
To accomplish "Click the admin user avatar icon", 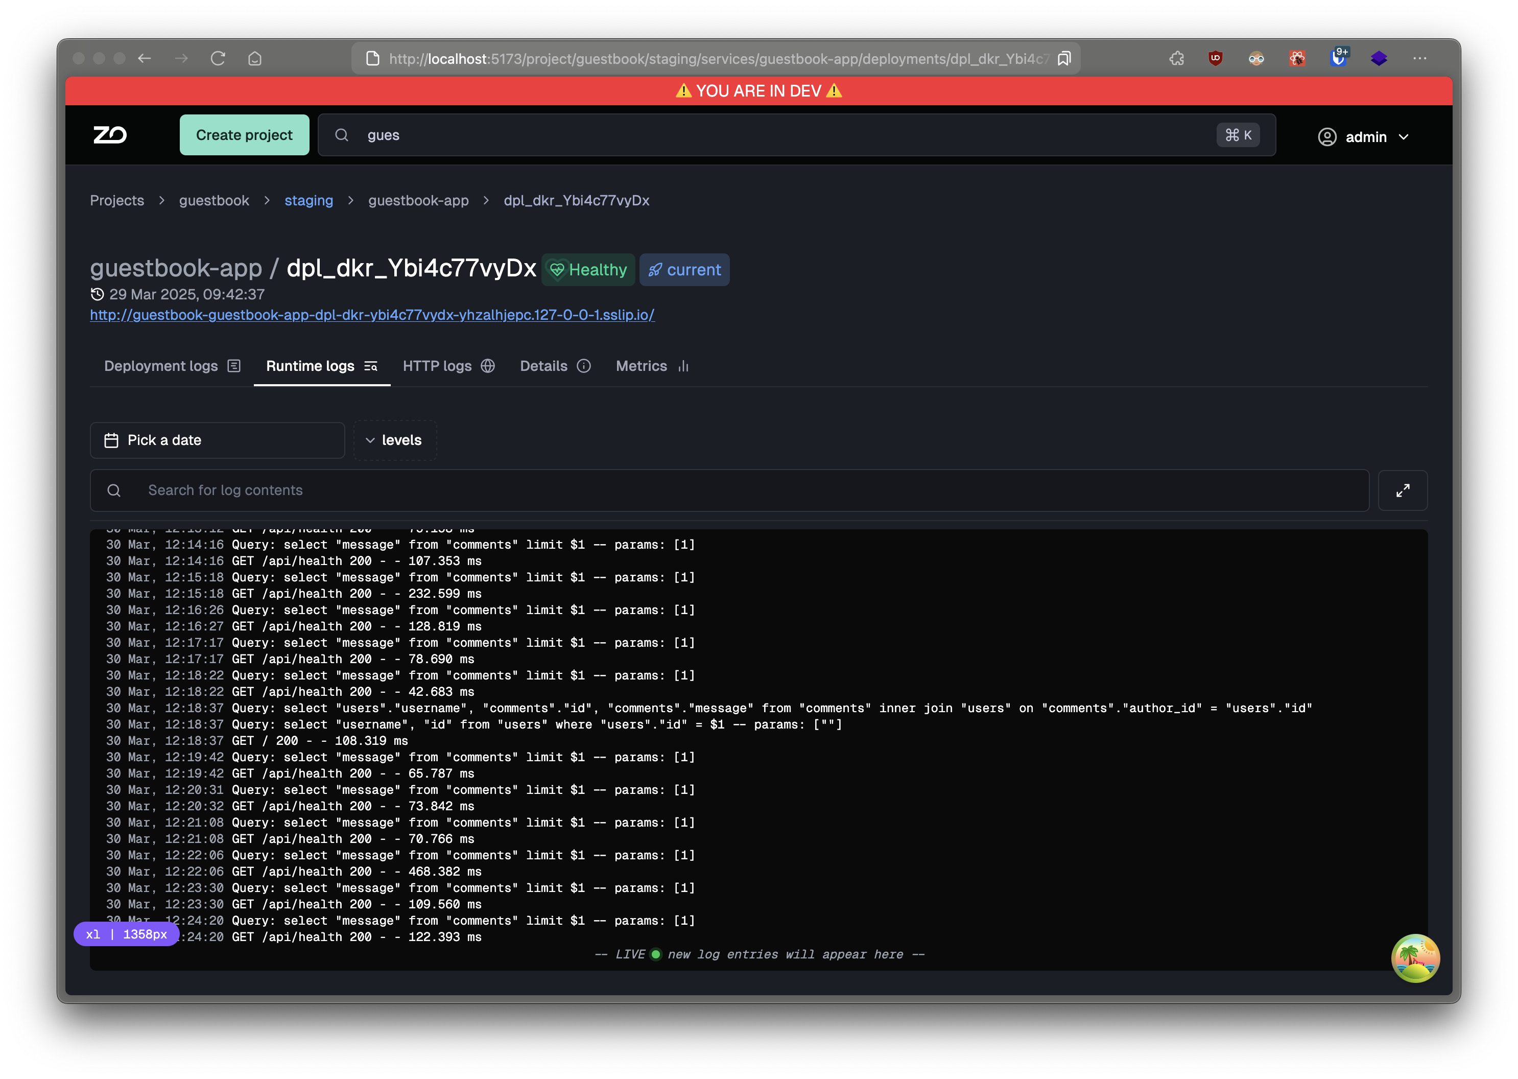I will [x=1326, y=137].
